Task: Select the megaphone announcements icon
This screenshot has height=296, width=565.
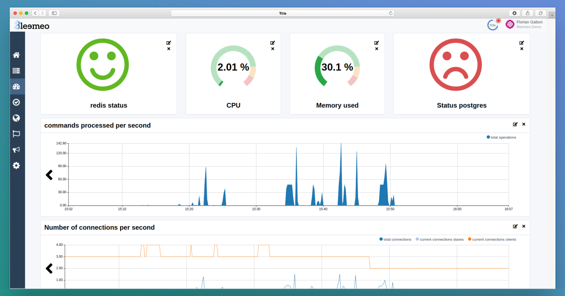Action: (16, 149)
